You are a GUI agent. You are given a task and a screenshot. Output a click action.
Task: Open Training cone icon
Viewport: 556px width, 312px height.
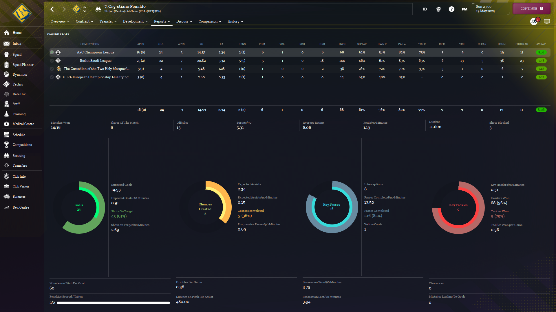pos(7,114)
